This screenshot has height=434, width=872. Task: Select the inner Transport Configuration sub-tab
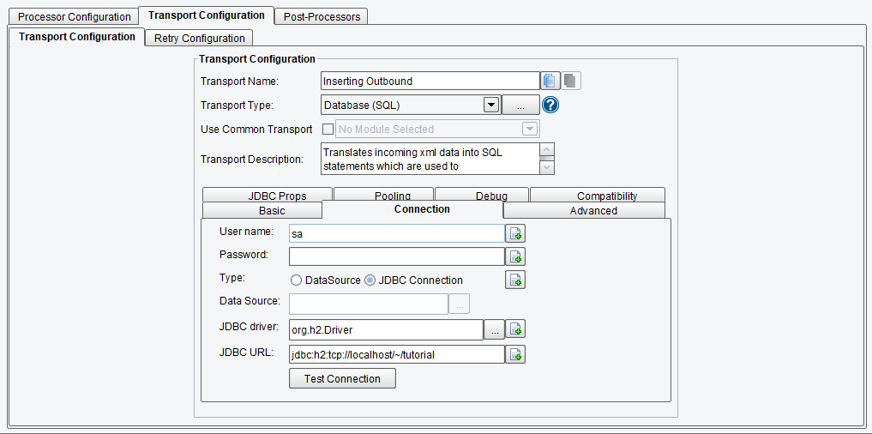click(x=77, y=37)
